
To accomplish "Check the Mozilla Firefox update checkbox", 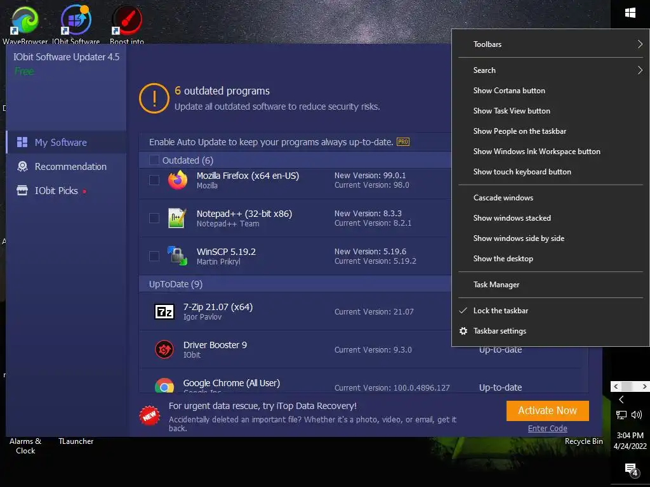I will point(154,180).
